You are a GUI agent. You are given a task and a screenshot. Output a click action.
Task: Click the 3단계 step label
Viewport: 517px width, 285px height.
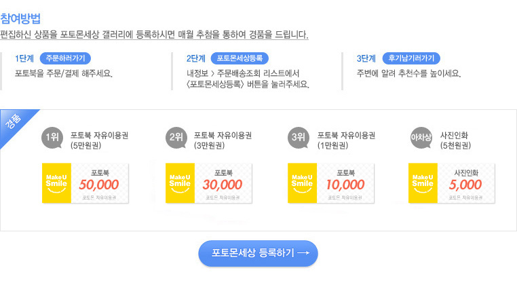point(366,59)
